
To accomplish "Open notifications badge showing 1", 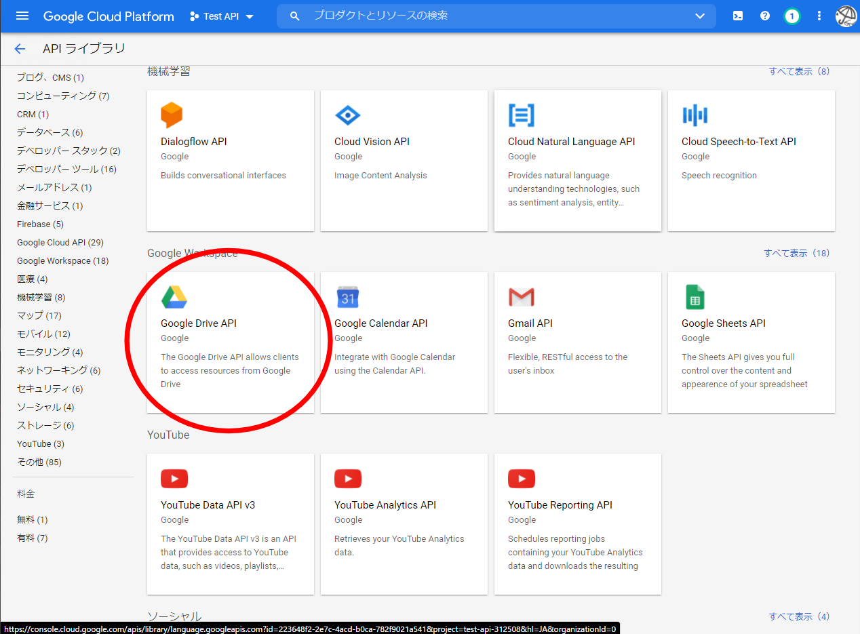I will click(791, 16).
